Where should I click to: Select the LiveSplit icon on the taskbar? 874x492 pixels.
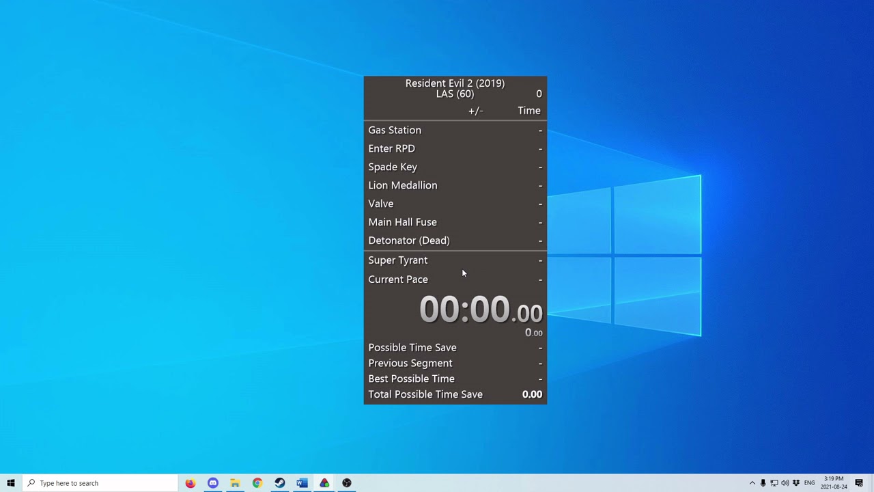pos(324,483)
